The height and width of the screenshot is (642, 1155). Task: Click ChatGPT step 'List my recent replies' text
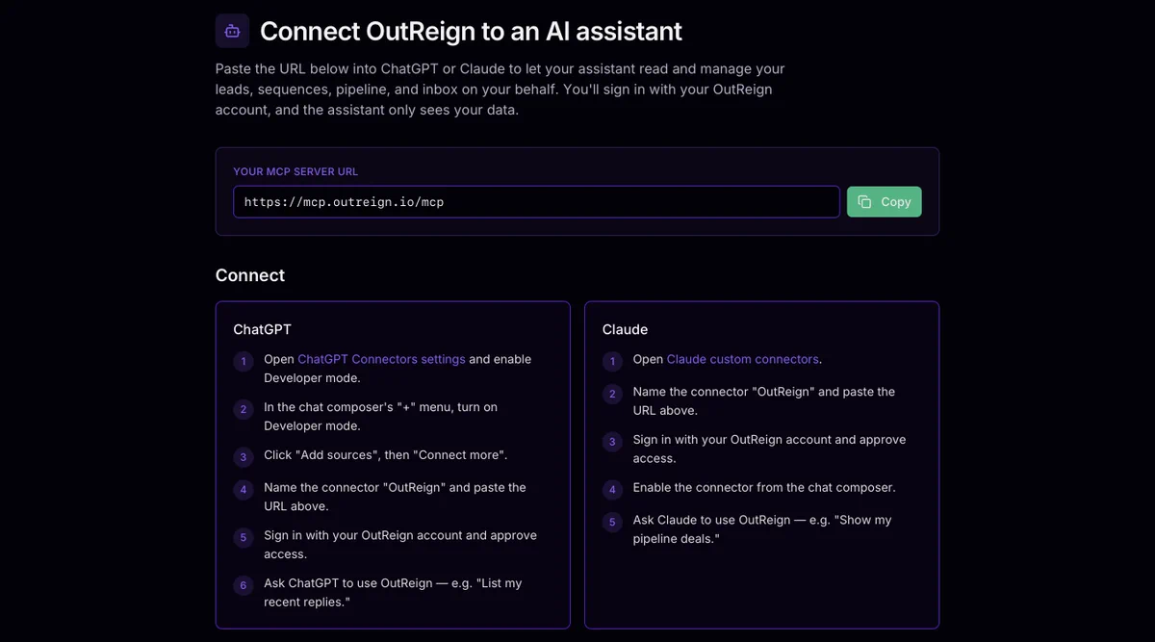[393, 592]
